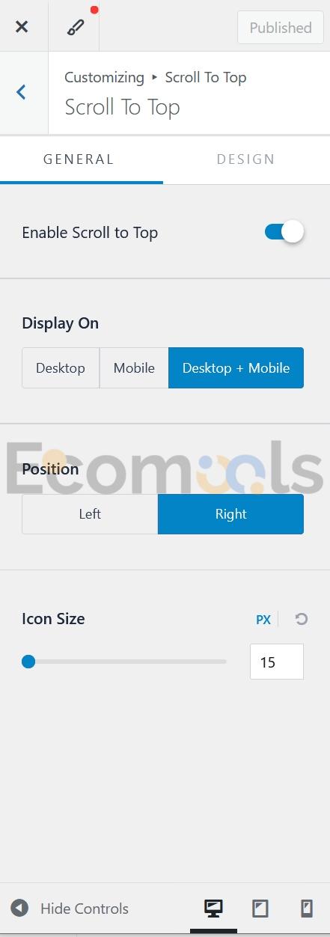The width and height of the screenshot is (330, 937).
Task: Switch to the Design tab
Action: click(246, 159)
